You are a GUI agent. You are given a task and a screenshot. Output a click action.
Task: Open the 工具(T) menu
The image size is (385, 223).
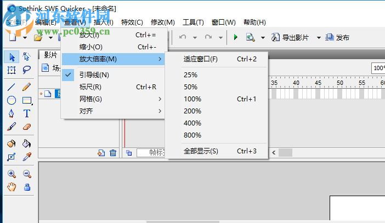pyautogui.click(x=193, y=22)
